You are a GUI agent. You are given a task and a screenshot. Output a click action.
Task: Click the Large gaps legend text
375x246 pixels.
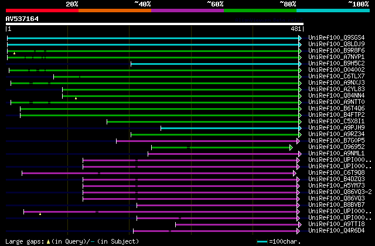(25, 241)
